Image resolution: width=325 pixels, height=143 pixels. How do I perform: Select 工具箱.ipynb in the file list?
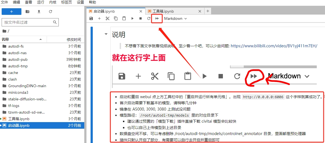42,119
